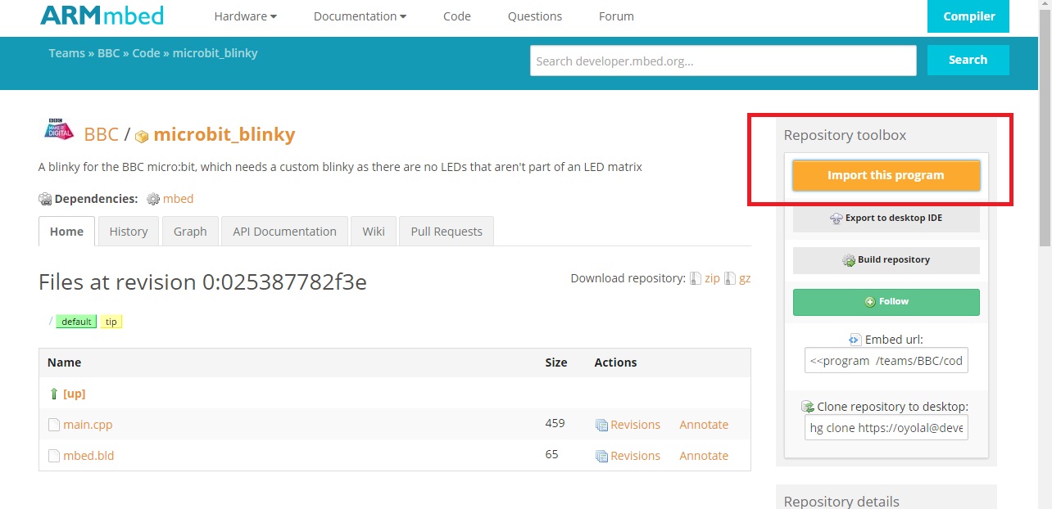Click the BBC breadcrumb link

pyautogui.click(x=108, y=53)
